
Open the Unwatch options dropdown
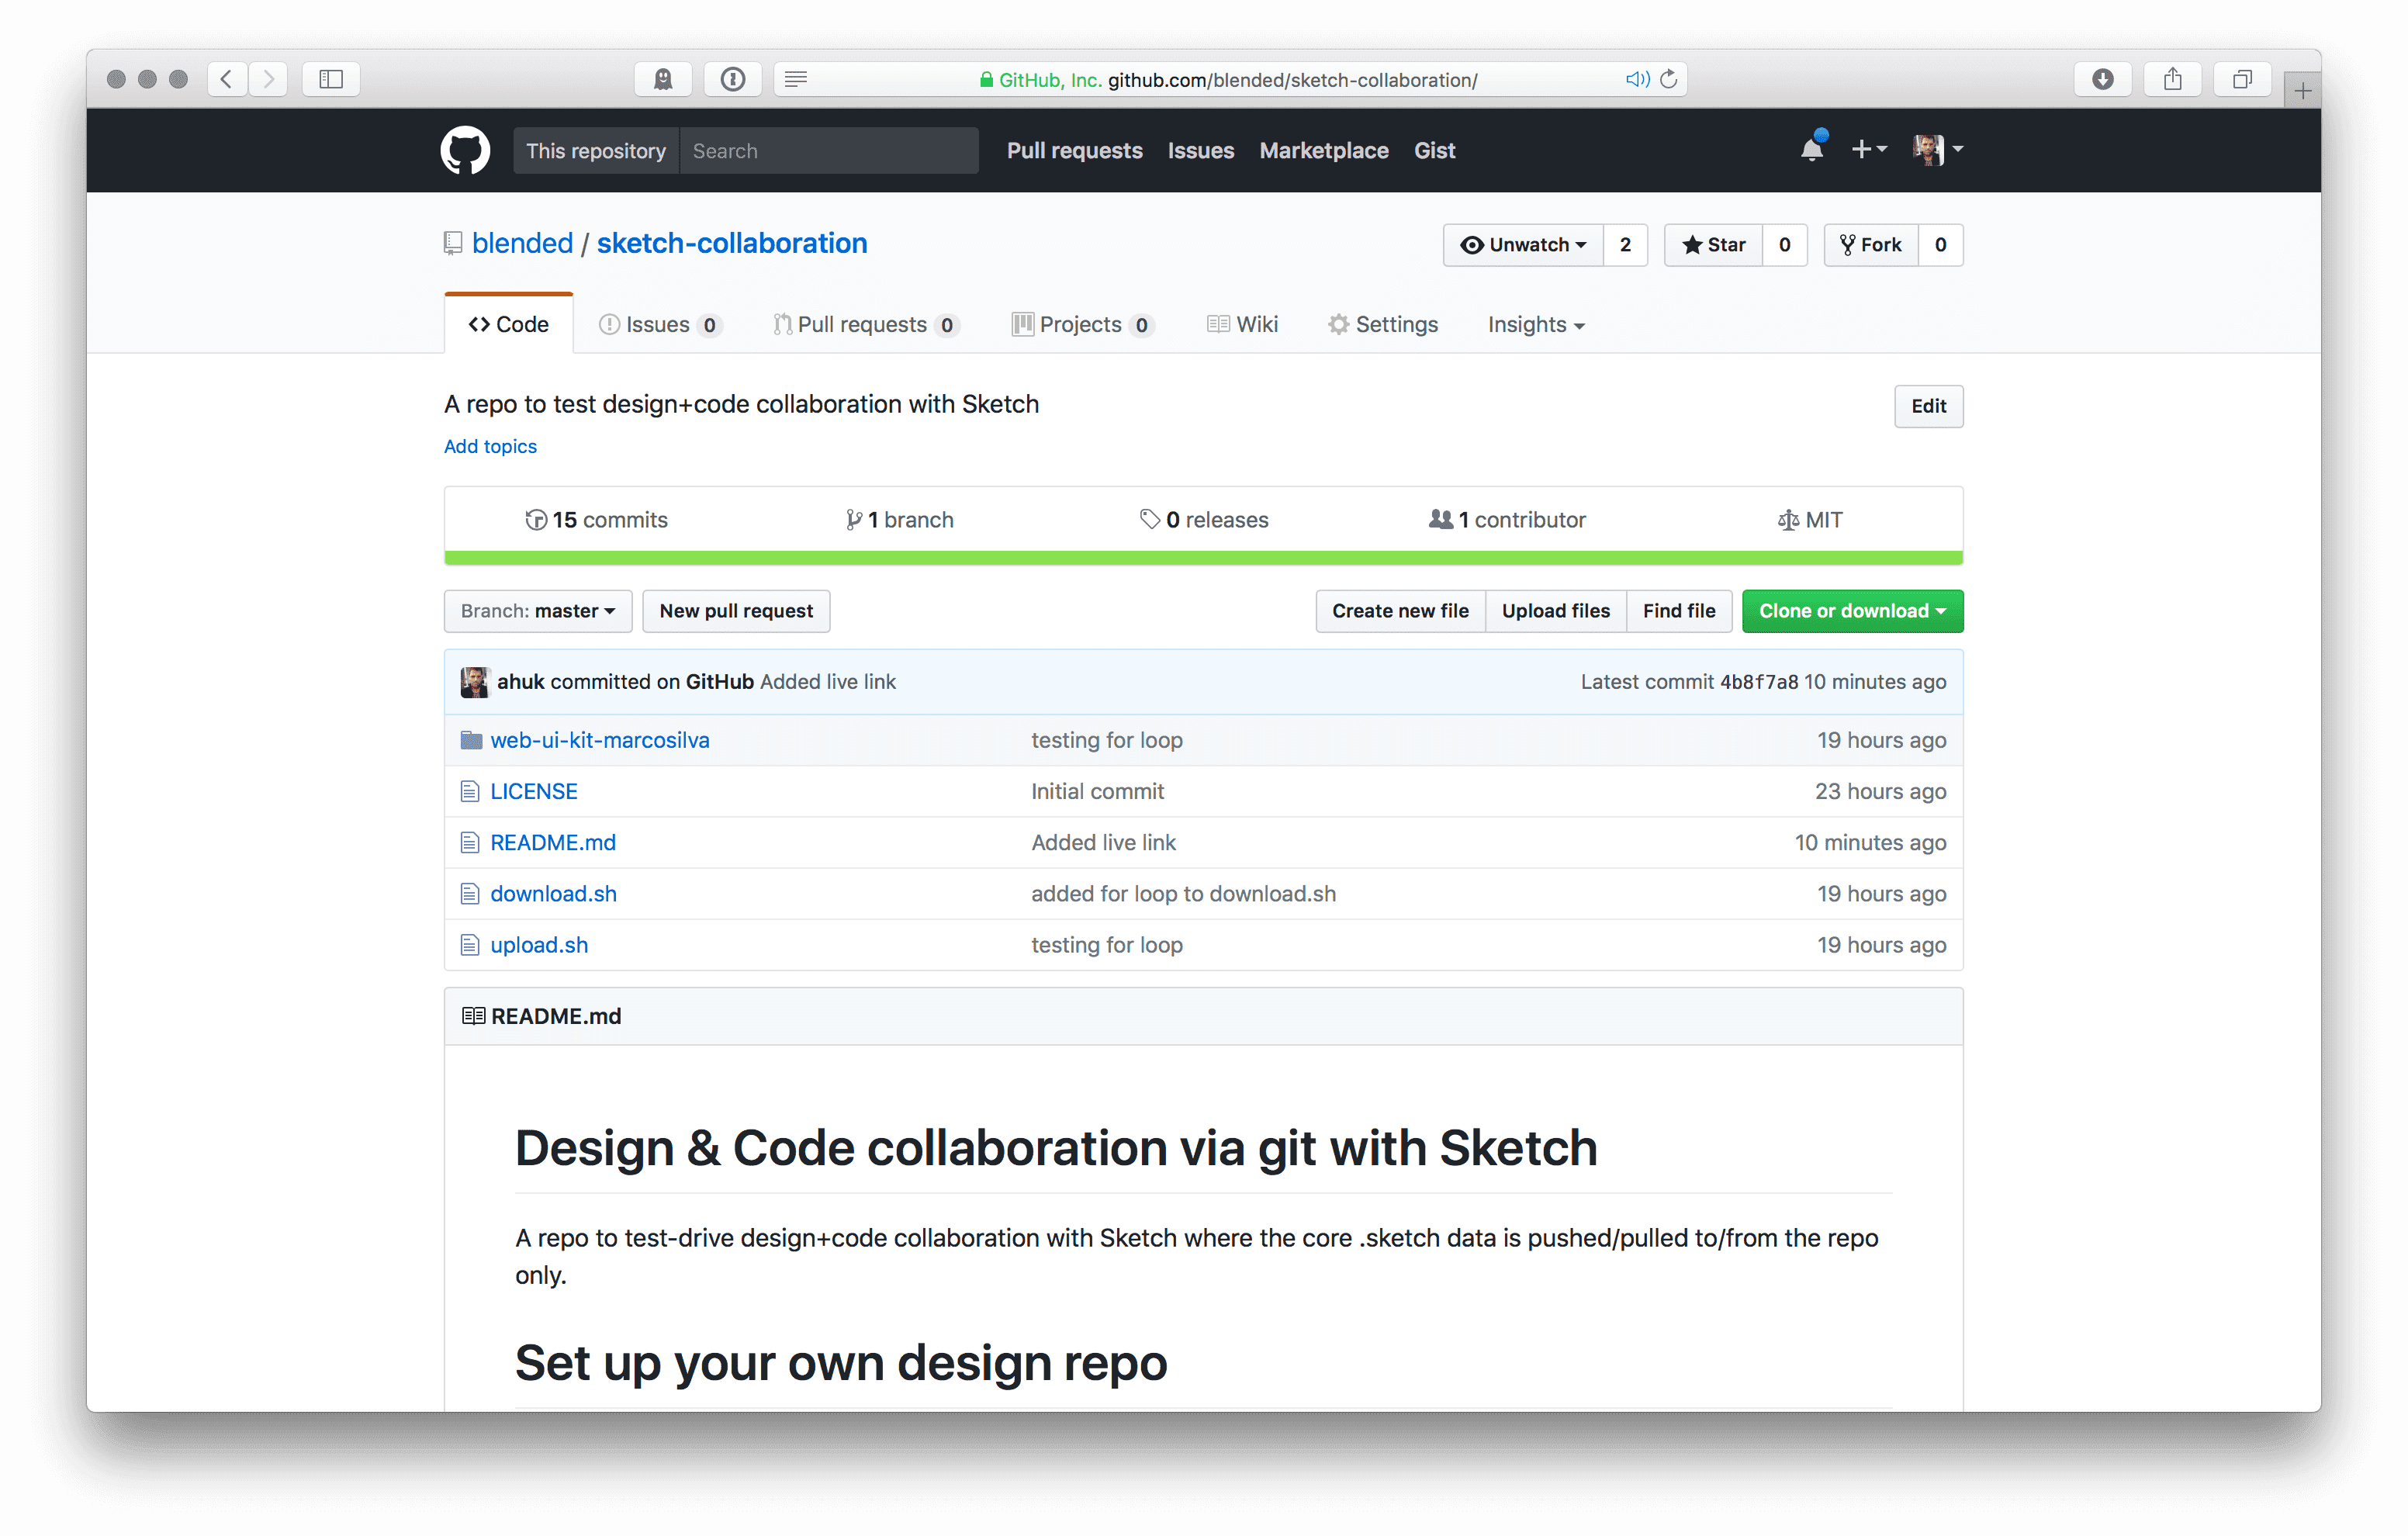(x=1523, y=245)
